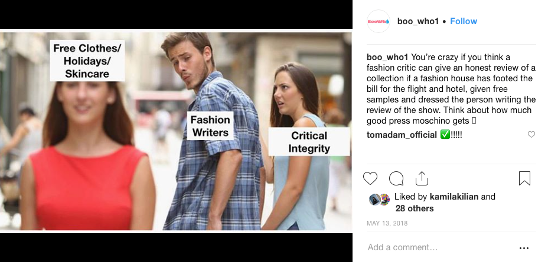Click the Critical Integrity label in meme

click(x=309, y=142)
